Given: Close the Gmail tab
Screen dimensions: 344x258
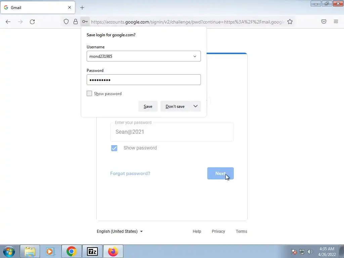Looking at the screenshot, I should 69,7.
